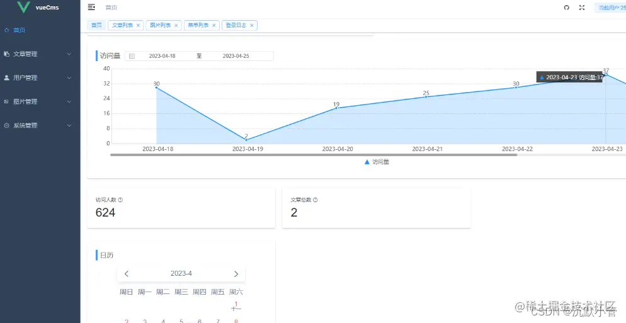Toggle the 访问量 legend triangle

tap(367, 162)
